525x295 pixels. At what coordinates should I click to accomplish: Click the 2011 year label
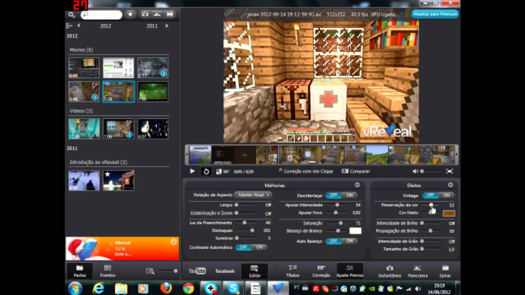[152, 26]
